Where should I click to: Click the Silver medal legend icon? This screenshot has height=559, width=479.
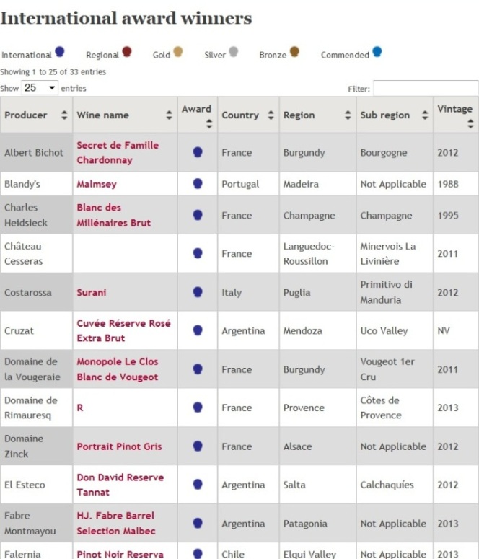[x=233, y=52]
